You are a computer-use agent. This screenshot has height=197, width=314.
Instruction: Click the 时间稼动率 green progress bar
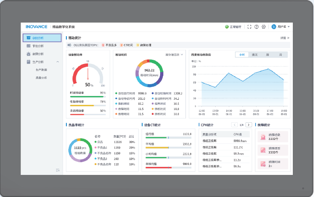coord(88,96)
